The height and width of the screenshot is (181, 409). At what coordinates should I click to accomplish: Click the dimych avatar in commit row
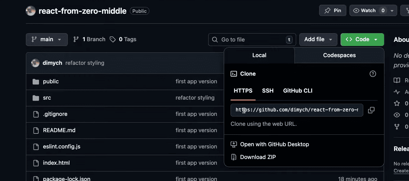tap(35, 63)
